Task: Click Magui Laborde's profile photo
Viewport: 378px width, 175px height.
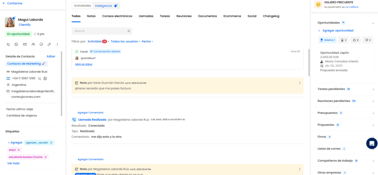Action: point(10,22)
